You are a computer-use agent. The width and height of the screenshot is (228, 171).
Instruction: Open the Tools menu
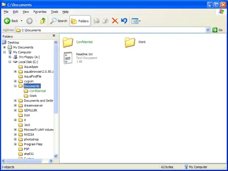point(54,12)
